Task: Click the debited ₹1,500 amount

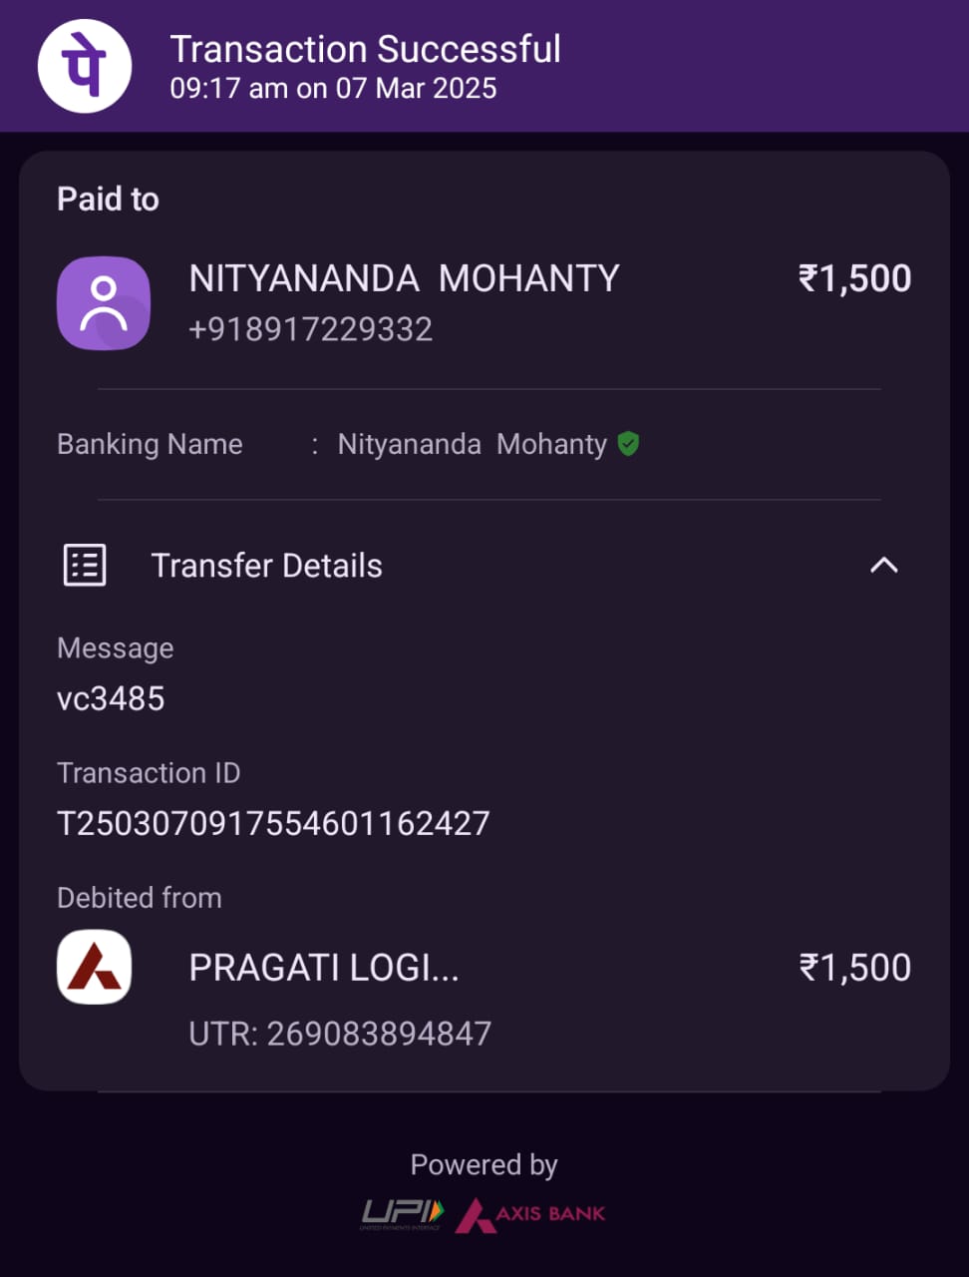Action: (x=854, y=968)
